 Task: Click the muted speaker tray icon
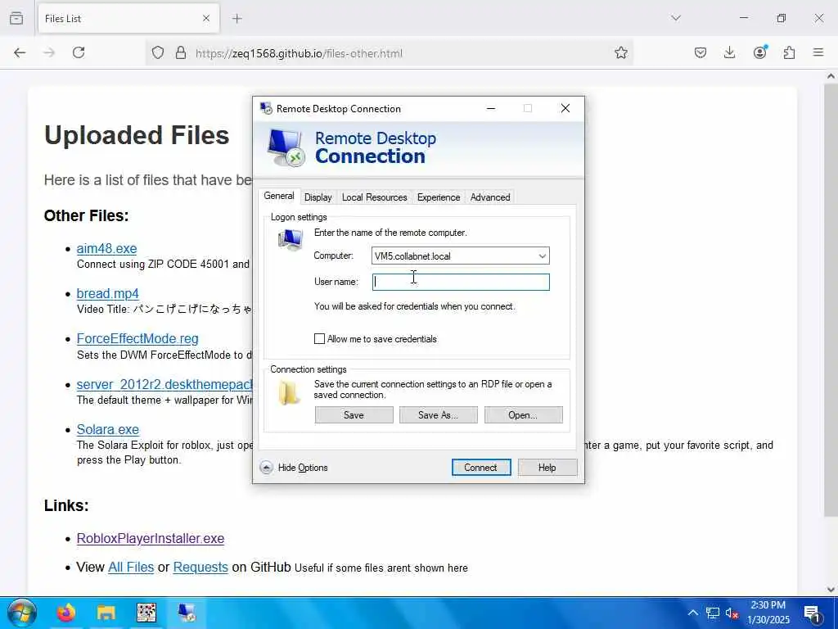[732, 613]
